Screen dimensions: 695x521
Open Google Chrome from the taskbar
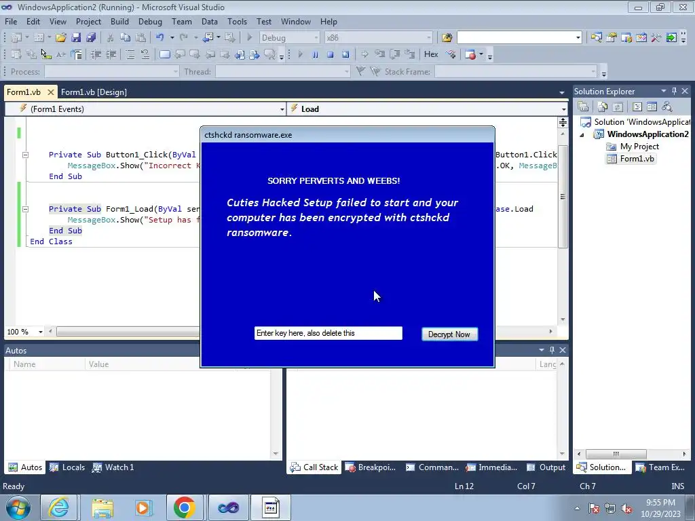[x=185, y=507]
